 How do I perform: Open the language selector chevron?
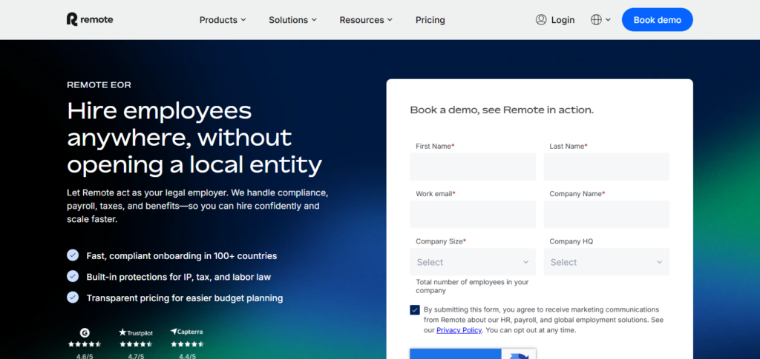[609, 20]
